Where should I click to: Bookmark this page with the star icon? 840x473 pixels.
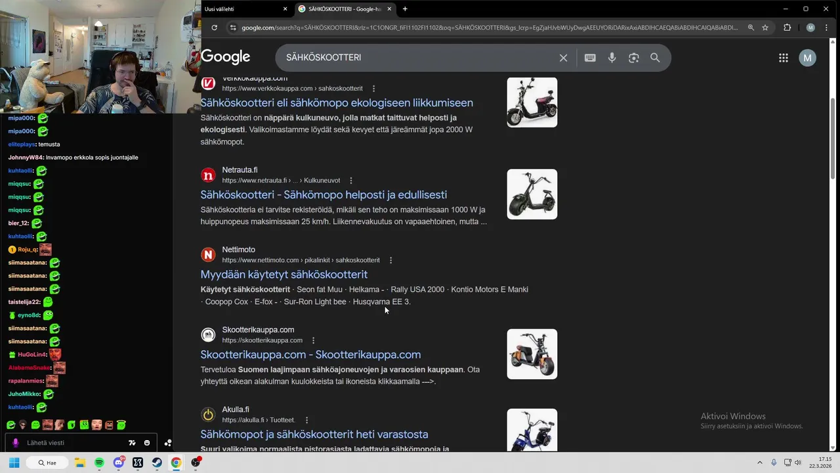coord(765,28)
